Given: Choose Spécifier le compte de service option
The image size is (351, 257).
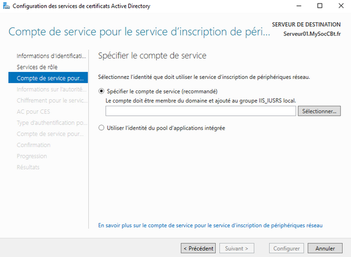Looking at the screenshot, I should (102, 92).
